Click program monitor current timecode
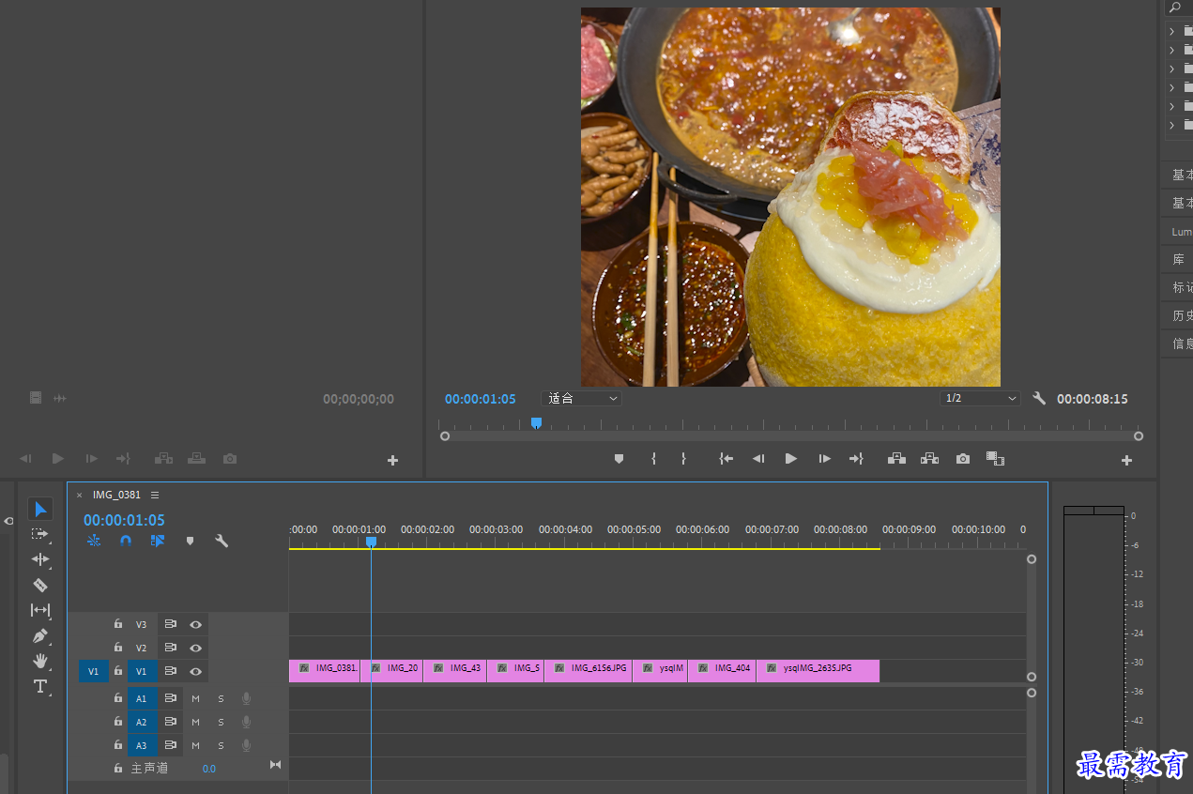1193x794 pixels. point(481,399)
